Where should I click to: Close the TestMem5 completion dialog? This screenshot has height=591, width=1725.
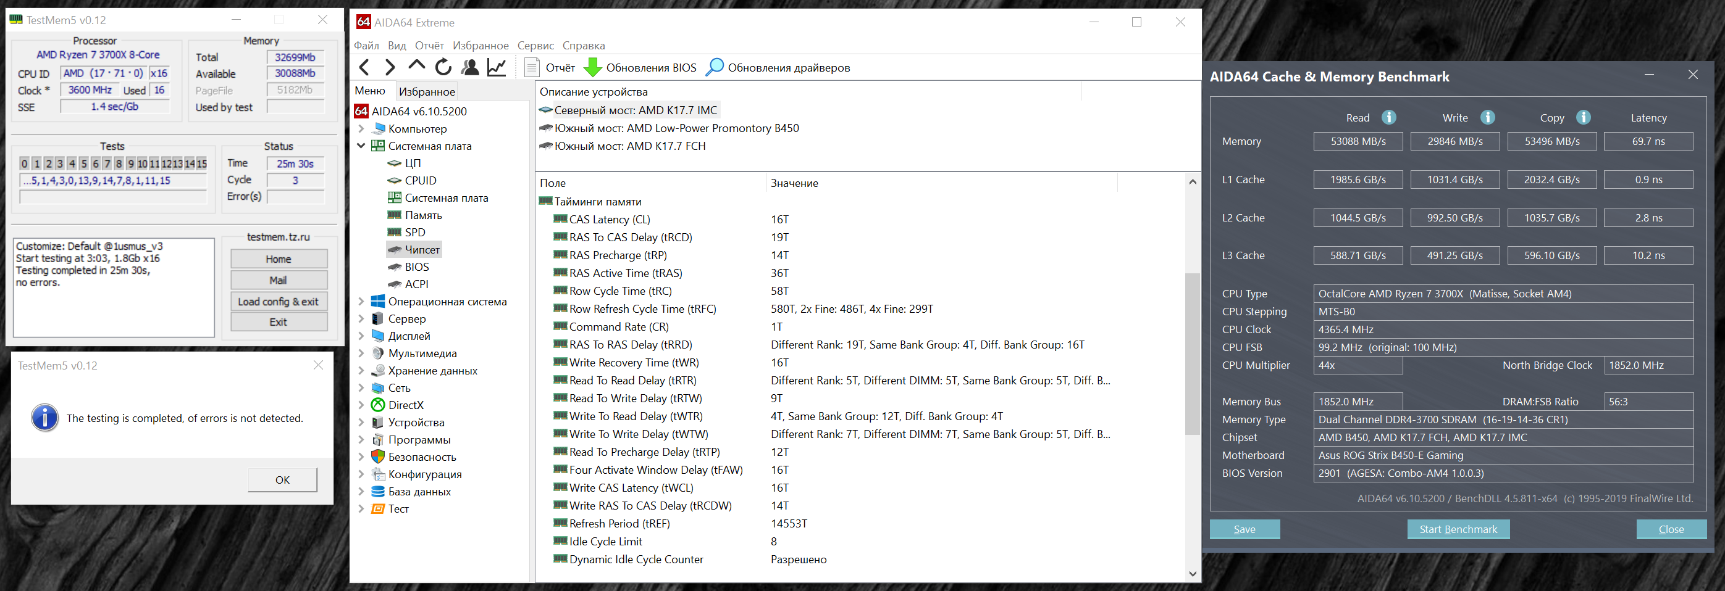tap(319, 365)
